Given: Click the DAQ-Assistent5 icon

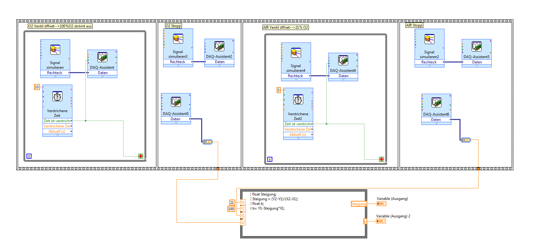Looking at the screenshot, I should (x=176, y=102).
